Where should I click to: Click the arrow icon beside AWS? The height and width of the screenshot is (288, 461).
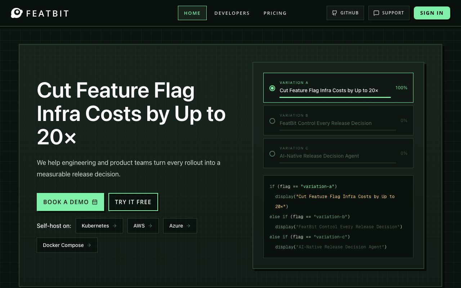150,226
